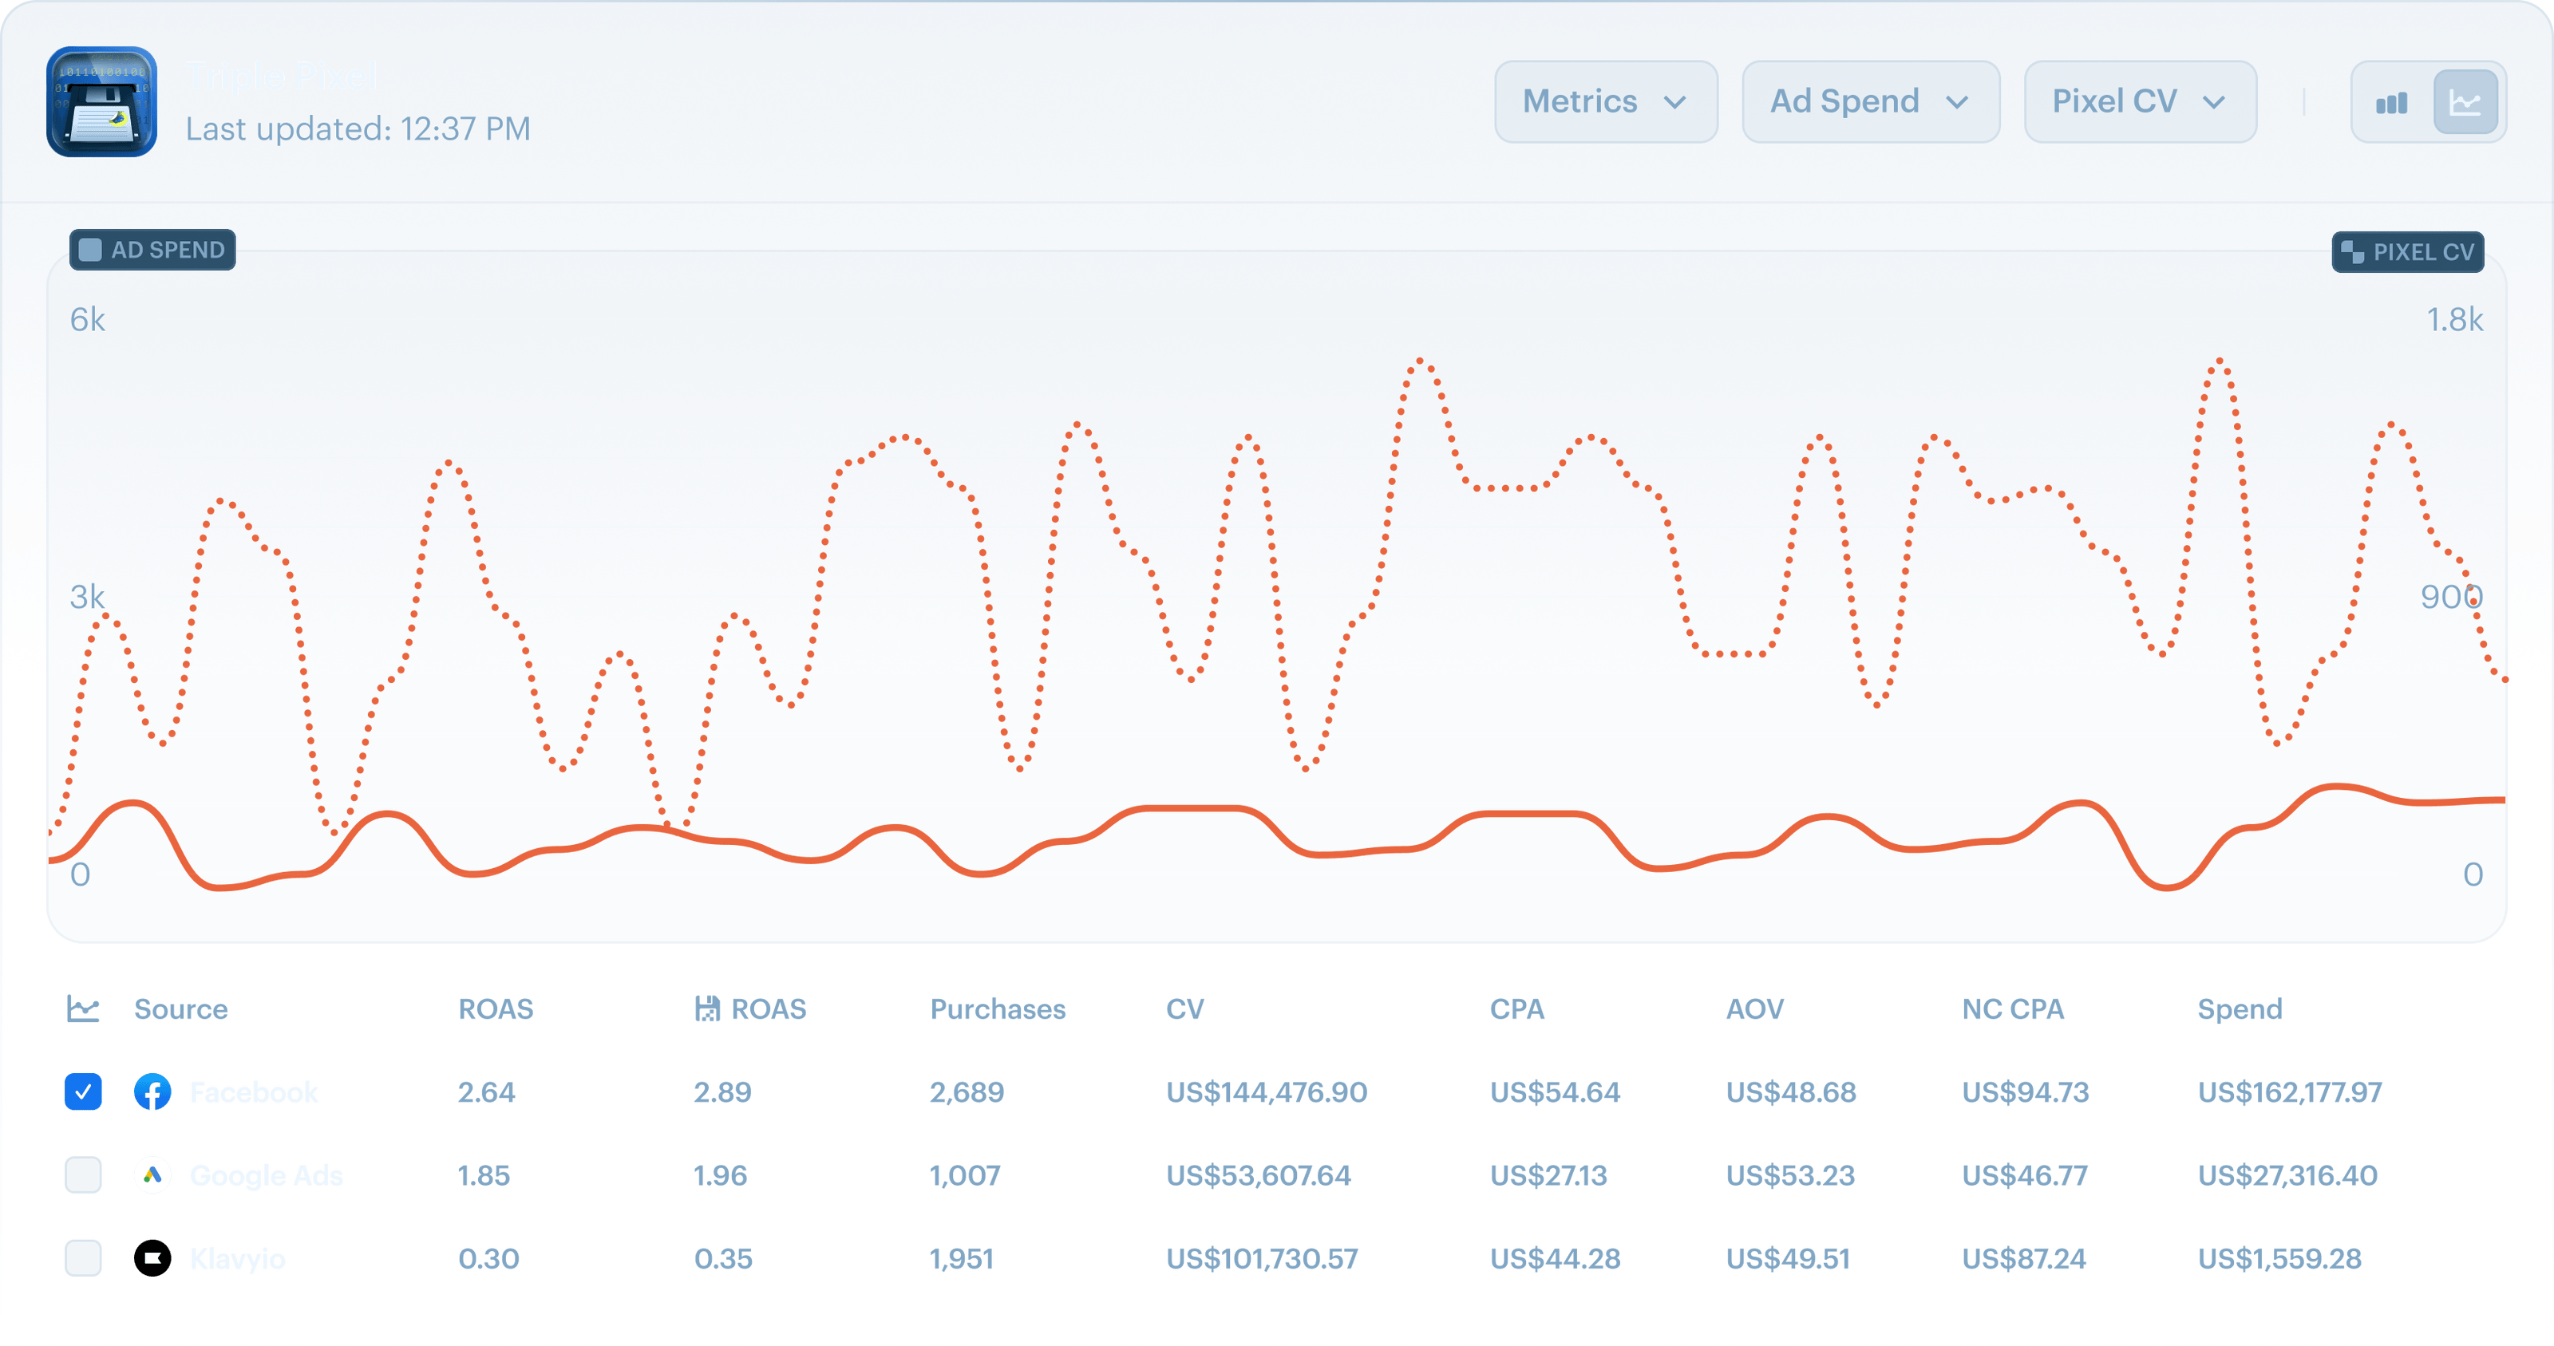The height and width of the screenshot is (1346, 2554).
Task: Expand the Ad Spend dropdown
Action: pos(1870,102)
